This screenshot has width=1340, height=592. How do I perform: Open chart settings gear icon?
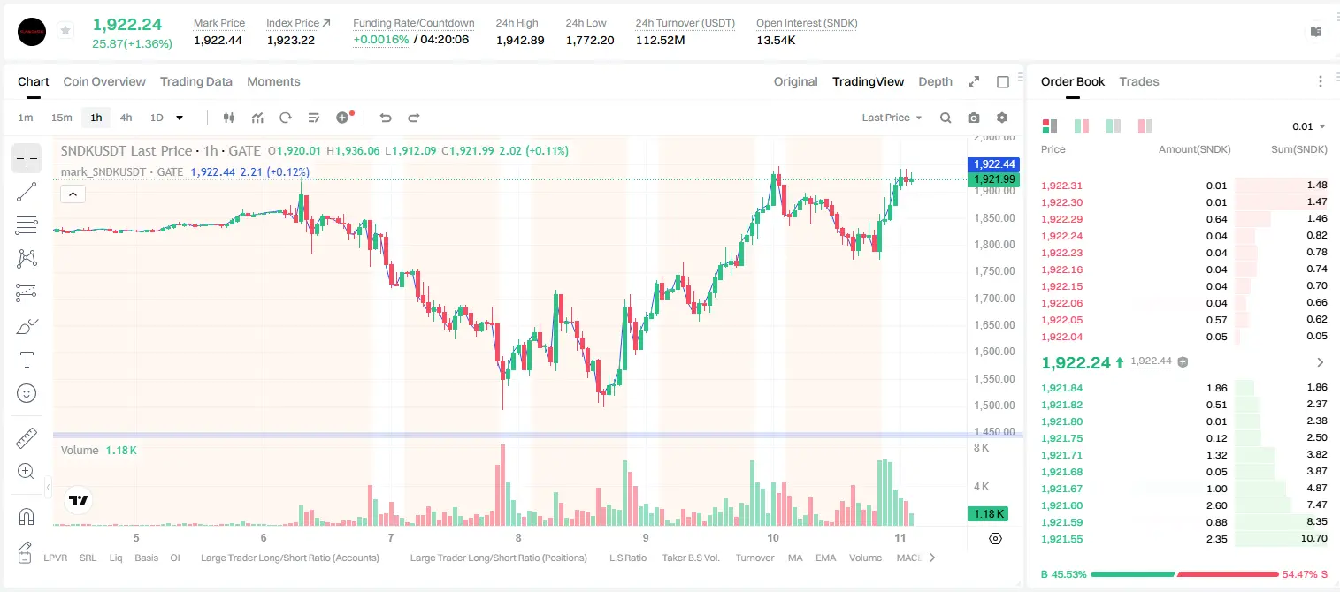1002,118
